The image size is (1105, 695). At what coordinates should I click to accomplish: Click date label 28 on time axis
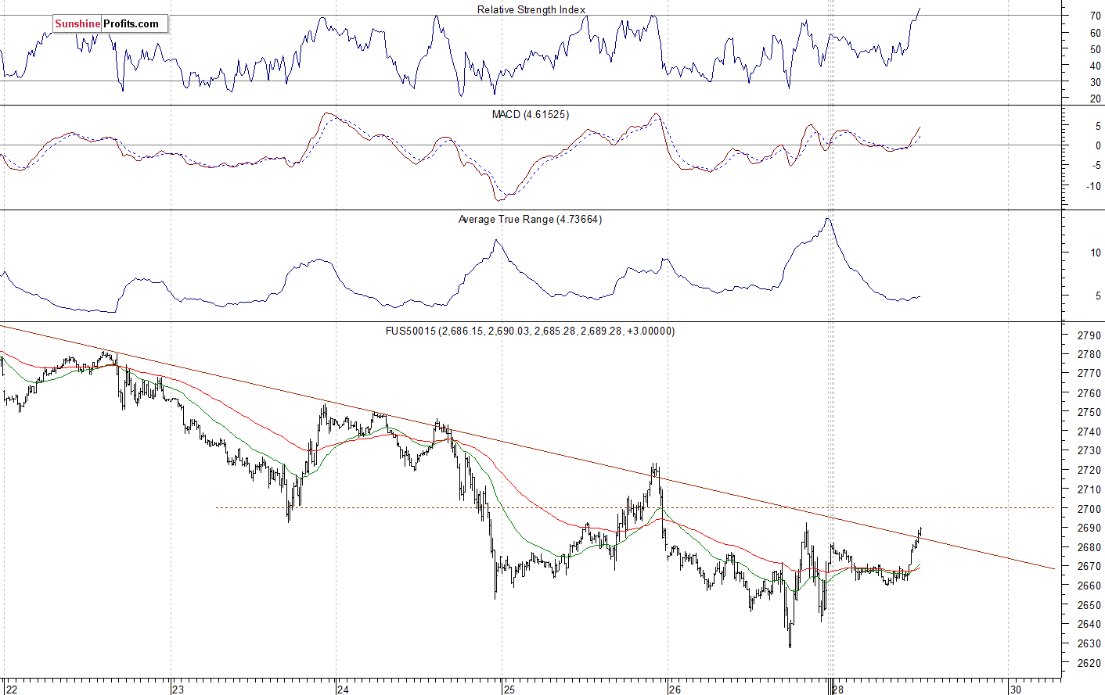click(838, 690)
